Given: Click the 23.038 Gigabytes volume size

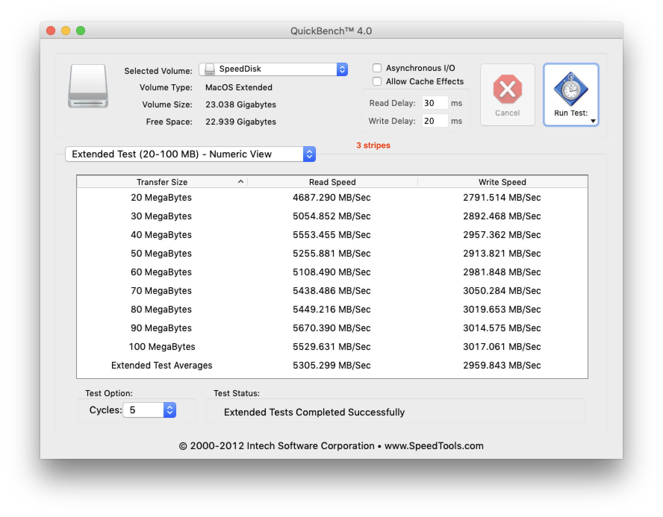Looking at the screenshot, I should pyautogui.click(x=241, y=104).
